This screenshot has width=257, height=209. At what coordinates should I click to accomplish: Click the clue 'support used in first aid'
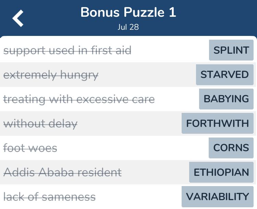67,50
